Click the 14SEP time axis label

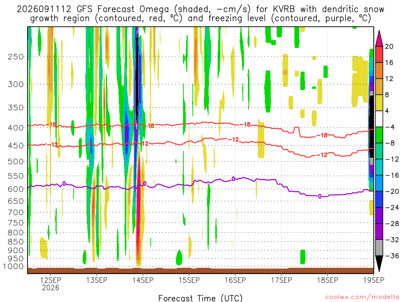tap(143, 280)
